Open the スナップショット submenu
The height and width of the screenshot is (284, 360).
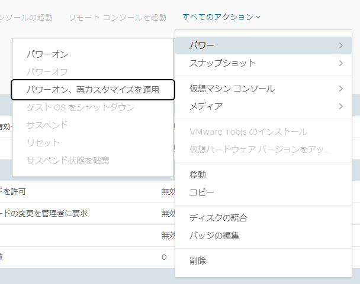[x=263, y=63]
